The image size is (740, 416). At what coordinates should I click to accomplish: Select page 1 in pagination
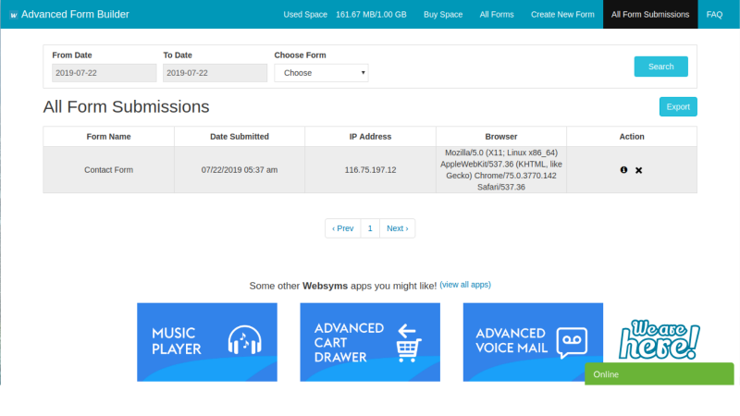370,228
